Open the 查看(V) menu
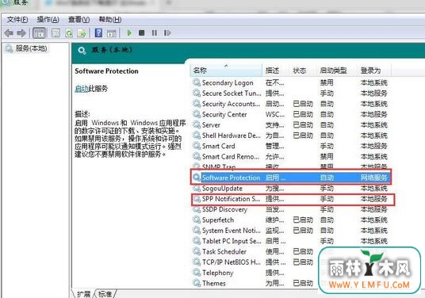The image size is (425, 298). [78, 20]
